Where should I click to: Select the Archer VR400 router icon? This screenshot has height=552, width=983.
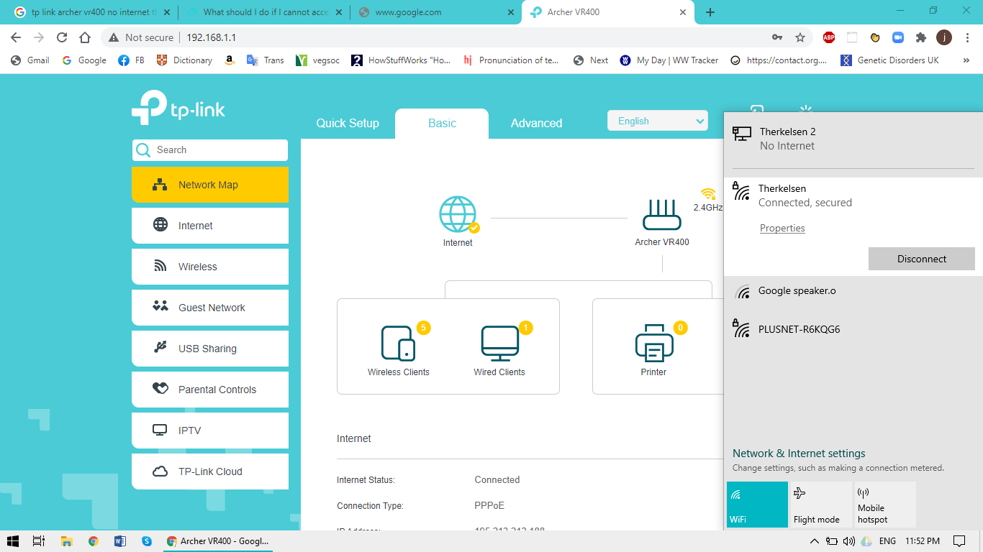tap(661, 215)
